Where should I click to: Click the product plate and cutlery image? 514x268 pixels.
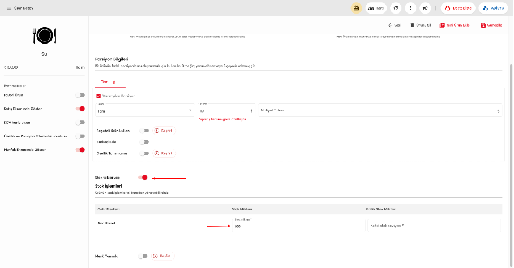(x=44, y=36)
